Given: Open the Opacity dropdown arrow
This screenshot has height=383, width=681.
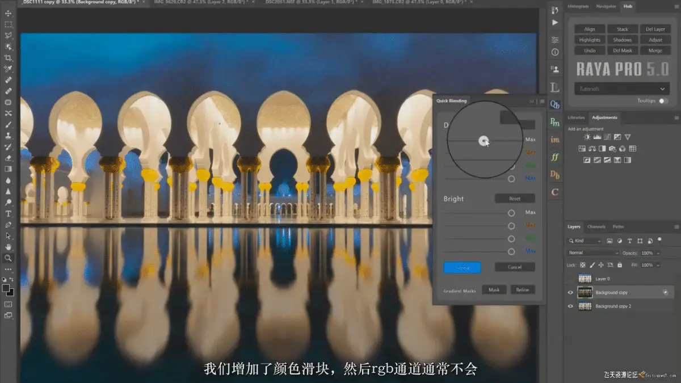Looking at the screenshot, I should click(658, 253).
